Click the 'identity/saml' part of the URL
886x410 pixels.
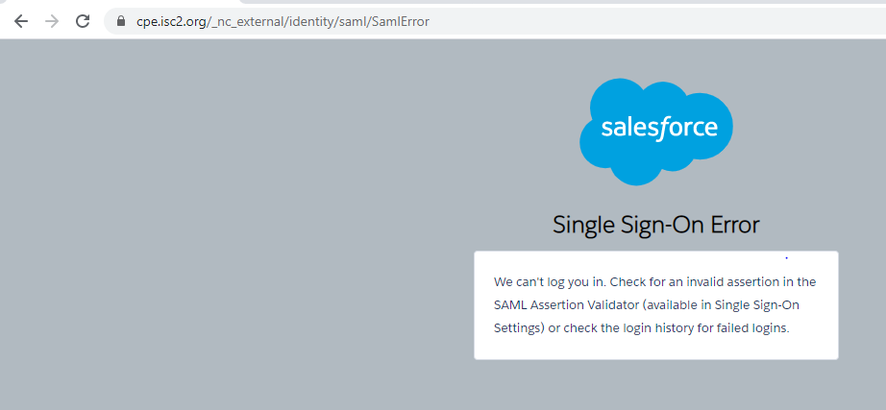pos(329,20)
